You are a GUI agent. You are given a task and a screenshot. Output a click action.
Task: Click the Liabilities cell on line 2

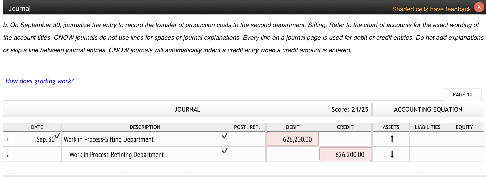(428, 154)
